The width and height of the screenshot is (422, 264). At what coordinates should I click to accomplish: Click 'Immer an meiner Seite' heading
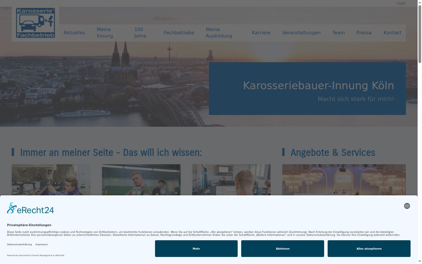pos(111,153)
